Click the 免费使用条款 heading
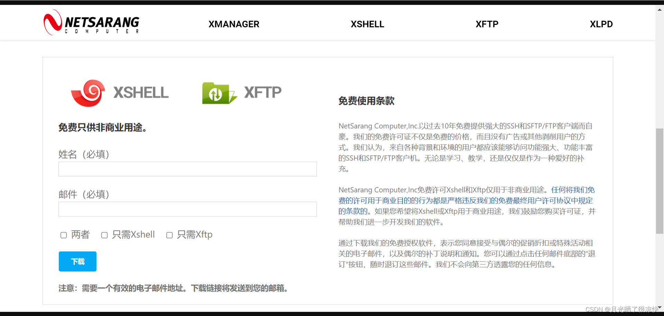 (366, 101)
